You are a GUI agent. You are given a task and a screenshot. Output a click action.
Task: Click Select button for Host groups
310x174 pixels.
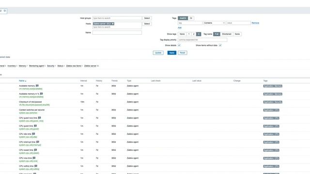147,18
